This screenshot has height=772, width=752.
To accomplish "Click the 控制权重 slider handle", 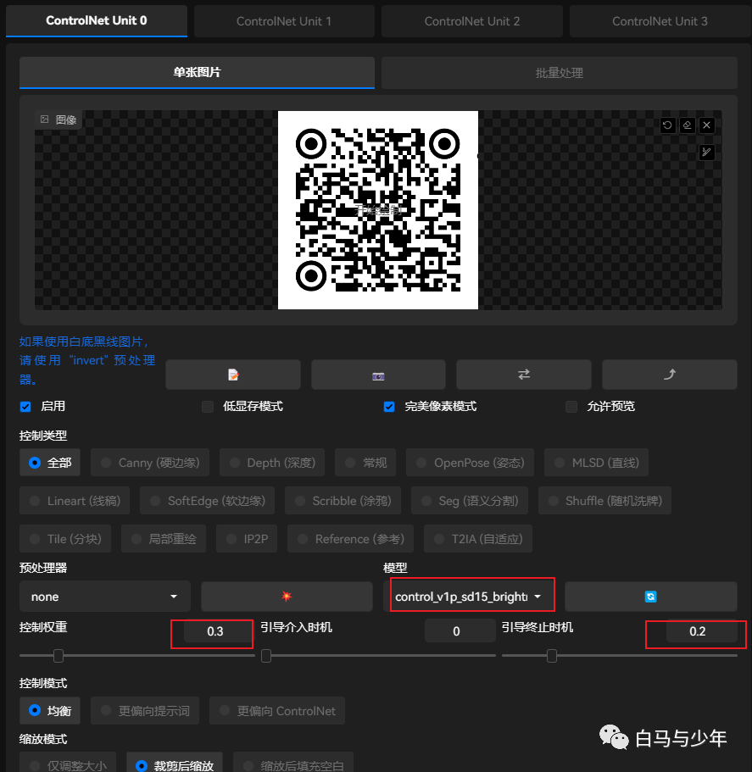I will pos(58,656).
